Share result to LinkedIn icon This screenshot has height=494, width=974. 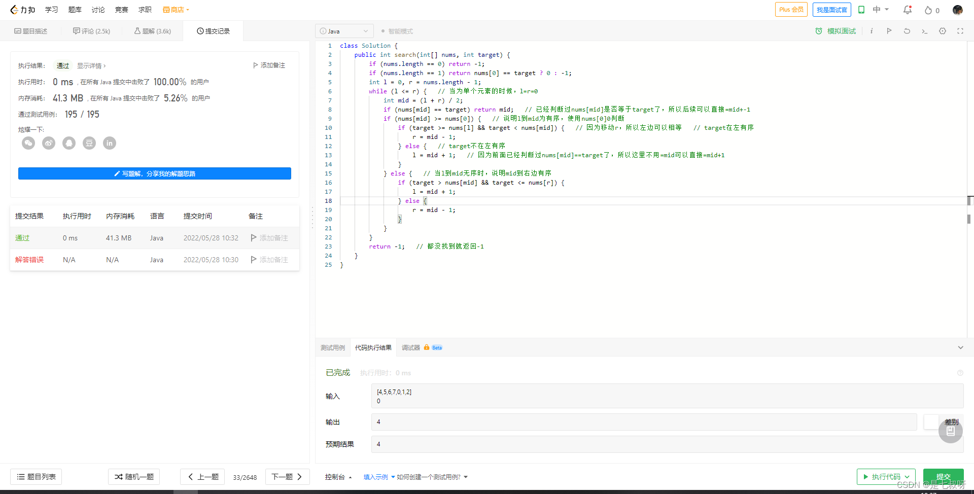coord(110,143)
